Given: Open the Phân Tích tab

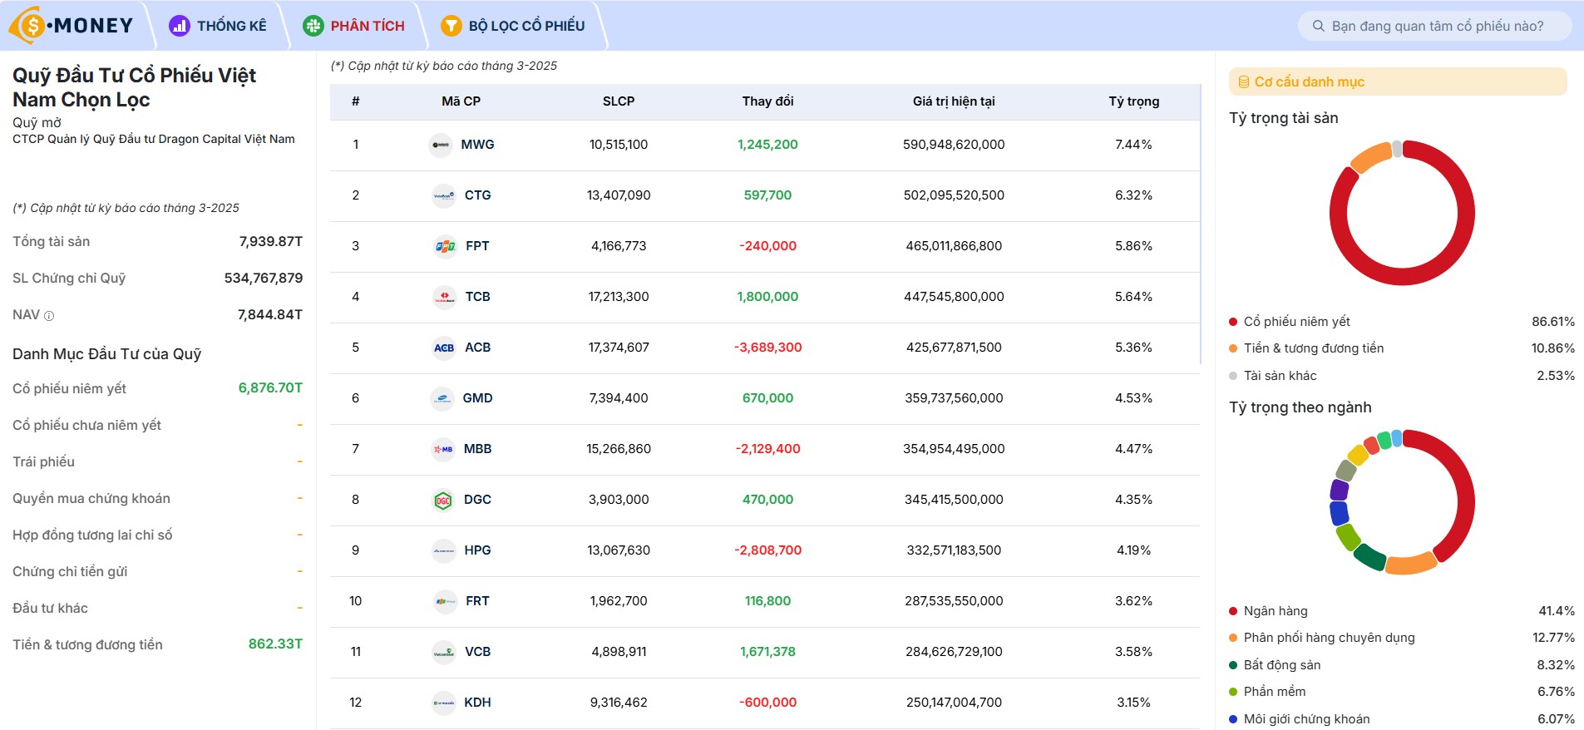Looking at the screenshot, I should tap(356, 26).
